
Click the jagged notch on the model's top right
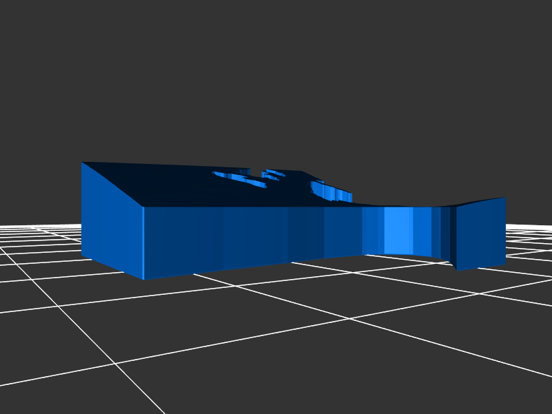click(x=330, y=192)
